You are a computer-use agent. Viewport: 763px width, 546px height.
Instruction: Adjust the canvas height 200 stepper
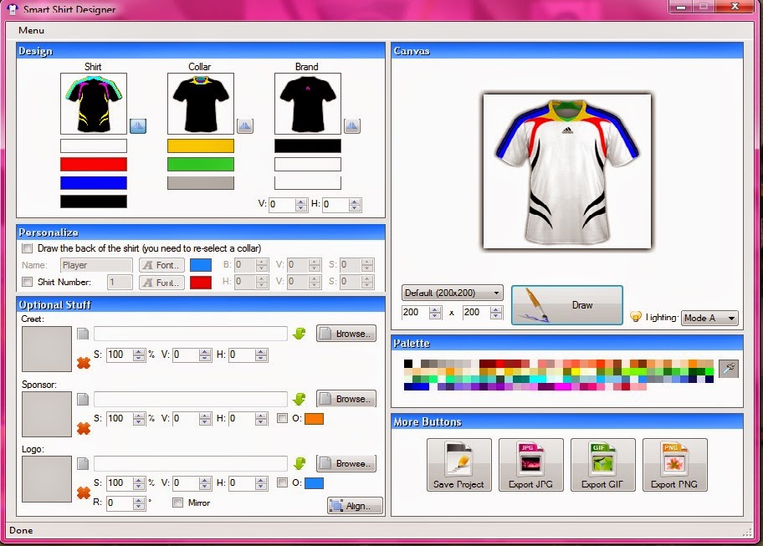[x=496, y=312]
